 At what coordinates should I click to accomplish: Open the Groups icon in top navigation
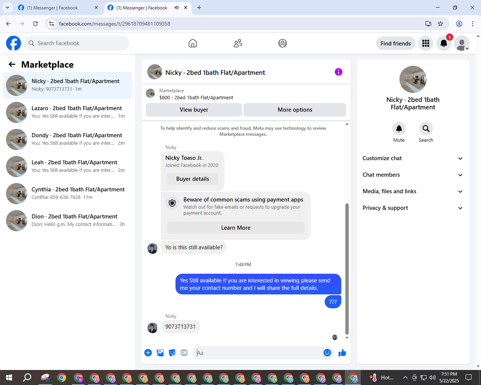pos(283,43)
